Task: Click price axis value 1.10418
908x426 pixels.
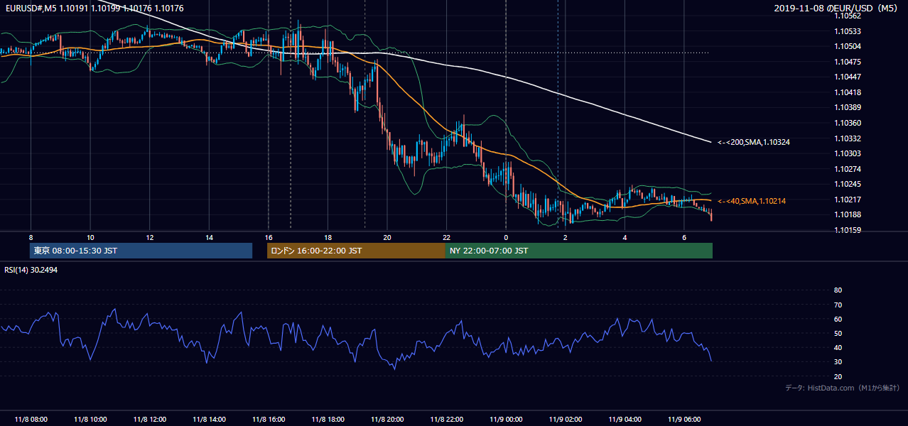Action: coord(847,92)
